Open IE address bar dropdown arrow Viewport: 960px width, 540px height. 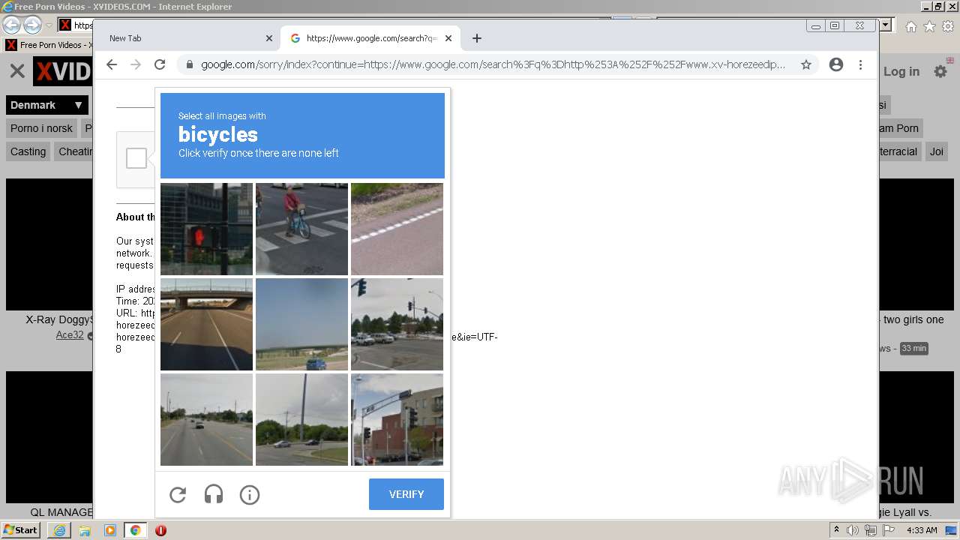pos(885,25)
